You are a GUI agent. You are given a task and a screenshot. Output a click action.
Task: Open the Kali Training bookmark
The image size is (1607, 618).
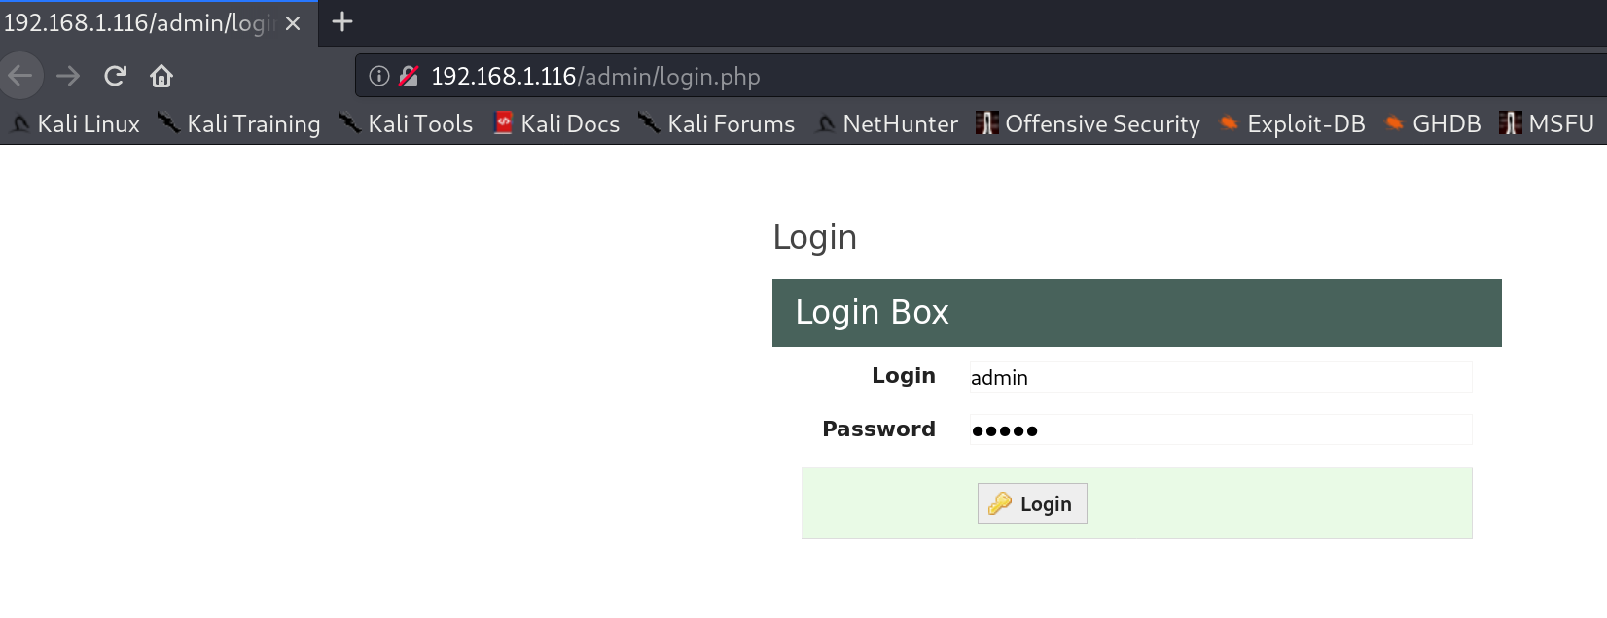point(240,124)
